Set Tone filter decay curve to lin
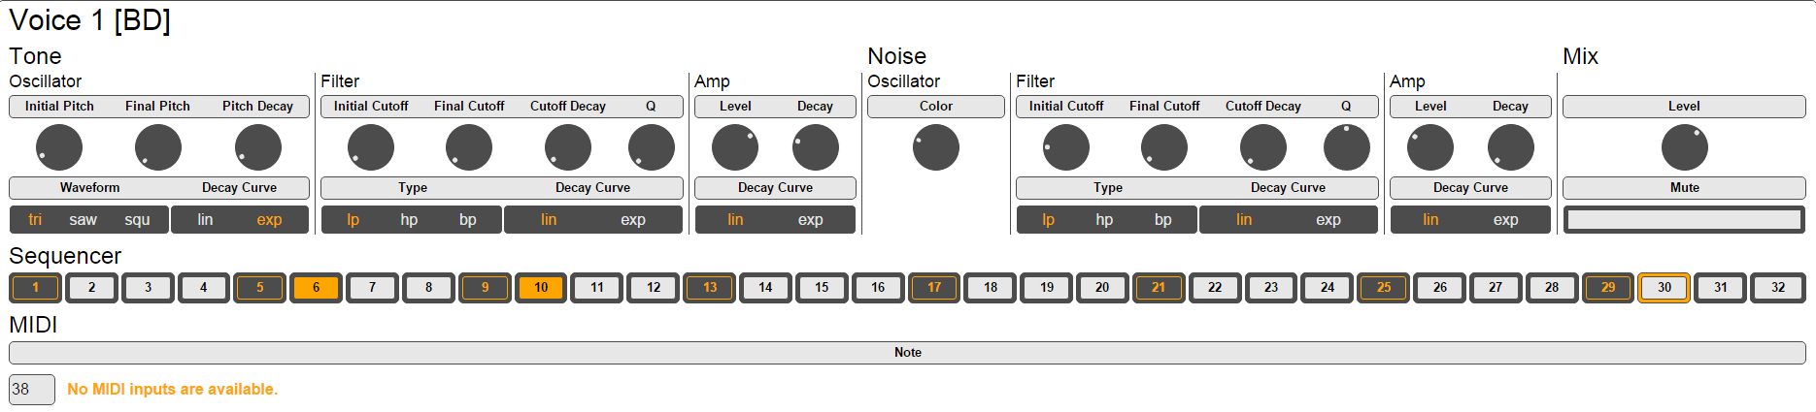 pyautogui.click(x=549, y=220)
